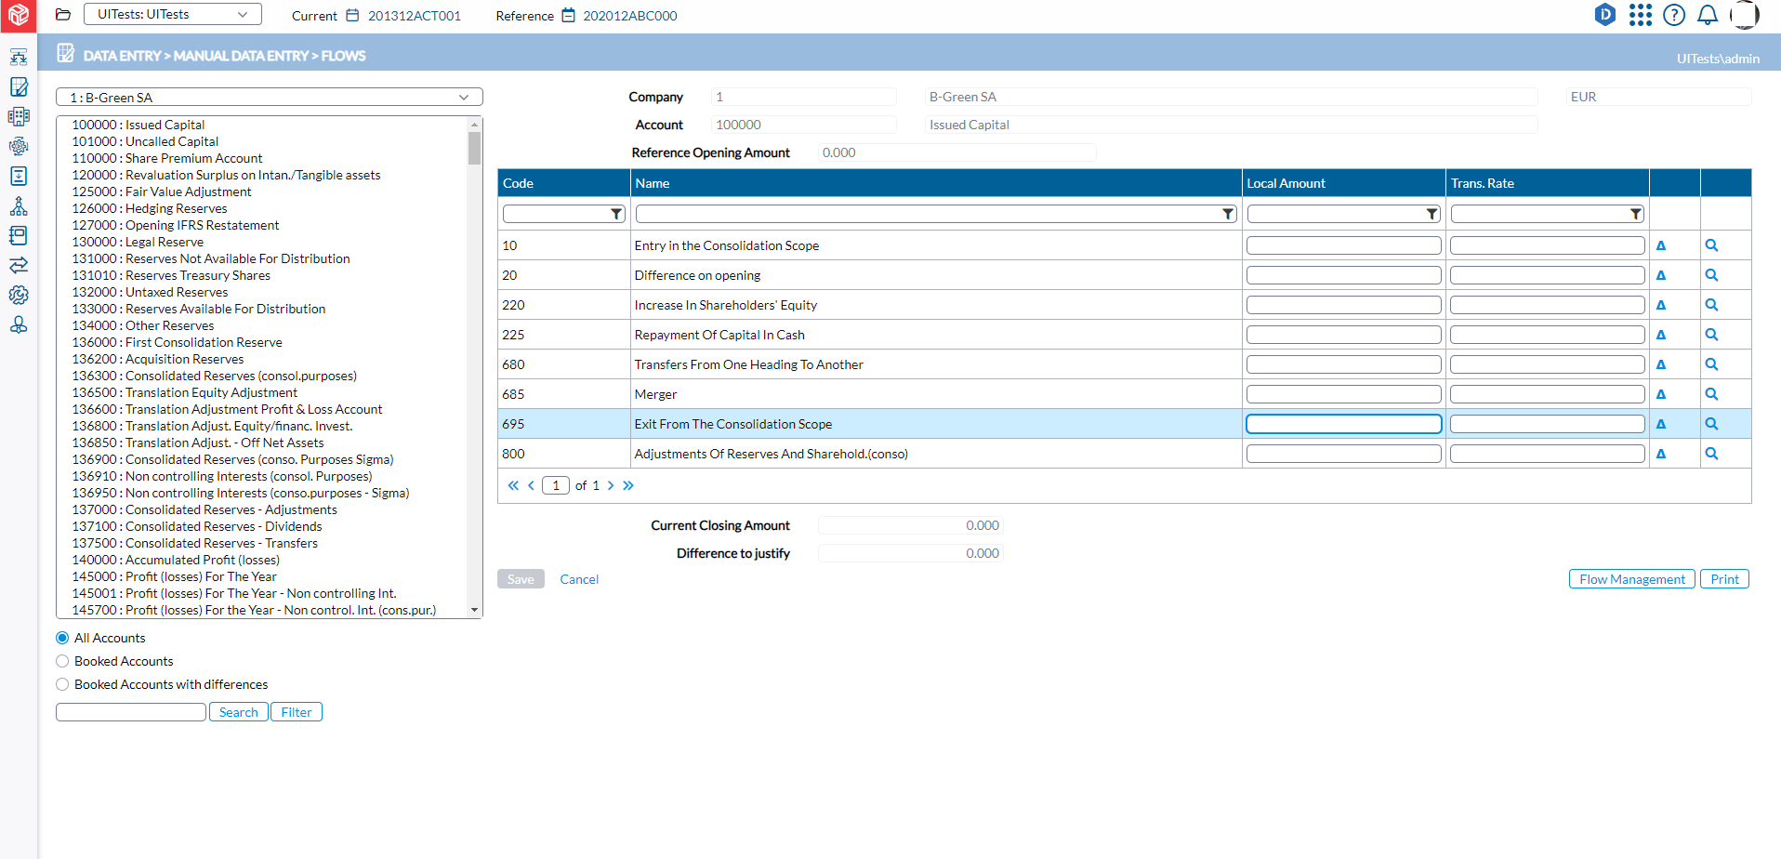Open the notifications bell icon

(x=1708, y=15)
